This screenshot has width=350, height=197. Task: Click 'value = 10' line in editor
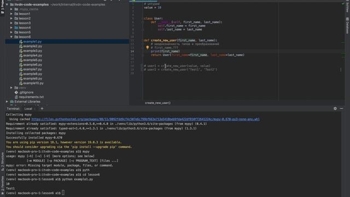point(153,7)
